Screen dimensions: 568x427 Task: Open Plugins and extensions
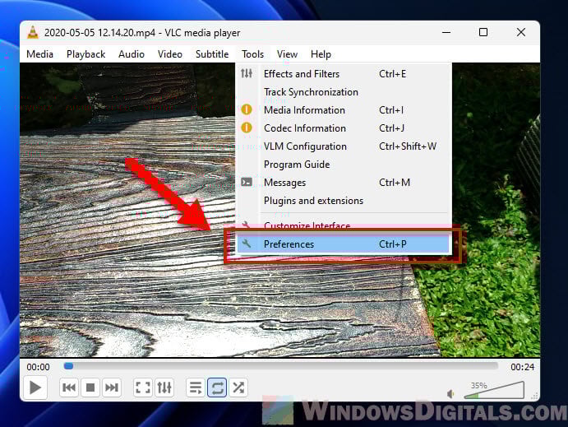(343, 201)
